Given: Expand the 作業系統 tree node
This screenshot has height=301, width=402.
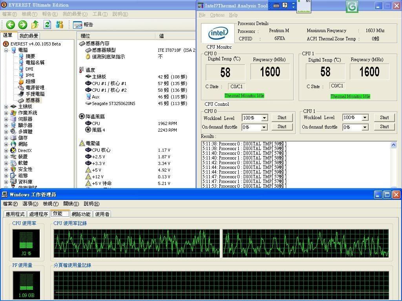Looking at the screenshot, I should click(x=6, y=113).
